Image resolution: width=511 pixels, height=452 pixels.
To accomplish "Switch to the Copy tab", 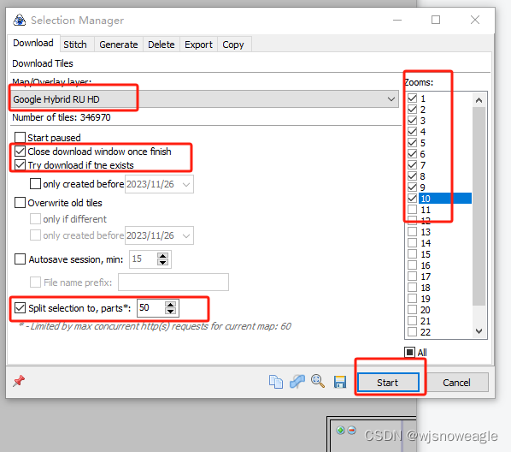I will (x=233, y=45).
